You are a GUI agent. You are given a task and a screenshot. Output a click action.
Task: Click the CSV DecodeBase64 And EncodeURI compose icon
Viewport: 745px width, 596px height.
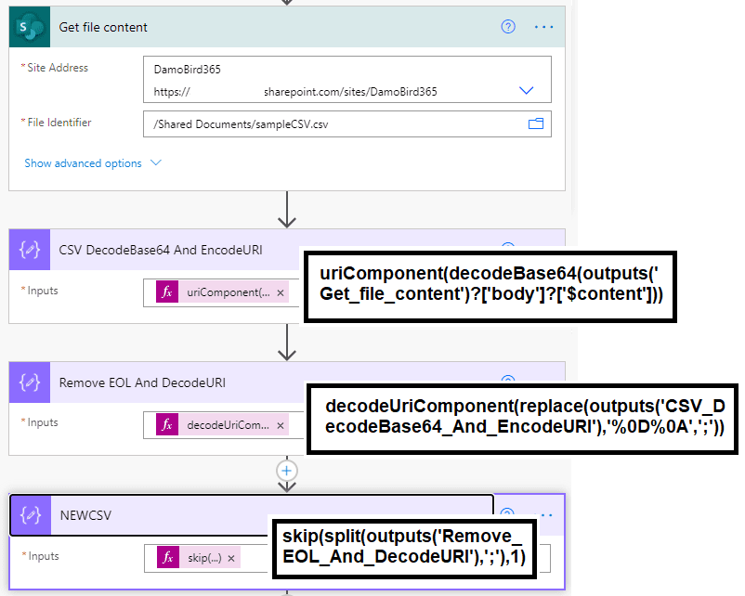click(32, 250)
